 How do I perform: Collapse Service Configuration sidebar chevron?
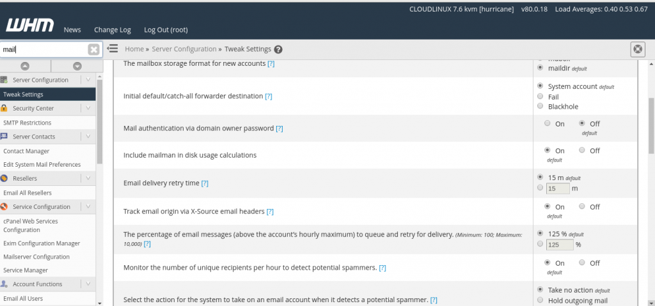click(x=88, y=206)
